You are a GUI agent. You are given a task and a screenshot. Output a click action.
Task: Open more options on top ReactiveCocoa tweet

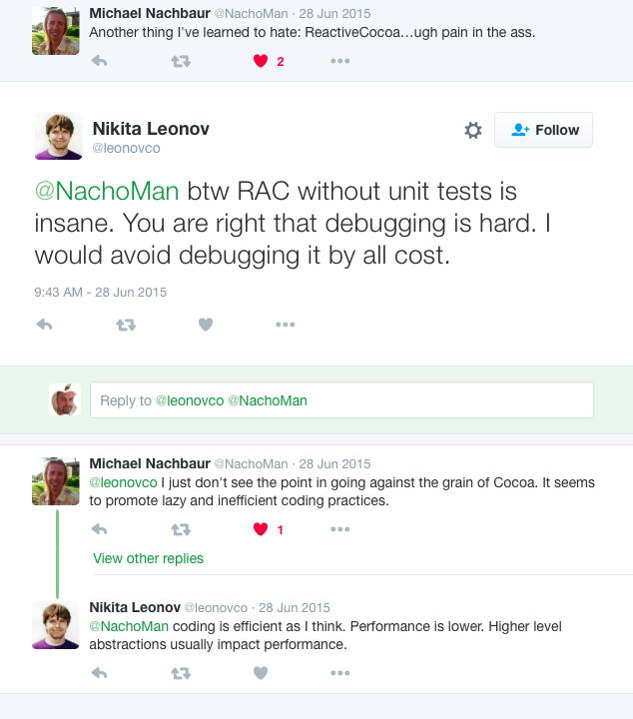tap(340, 61)
